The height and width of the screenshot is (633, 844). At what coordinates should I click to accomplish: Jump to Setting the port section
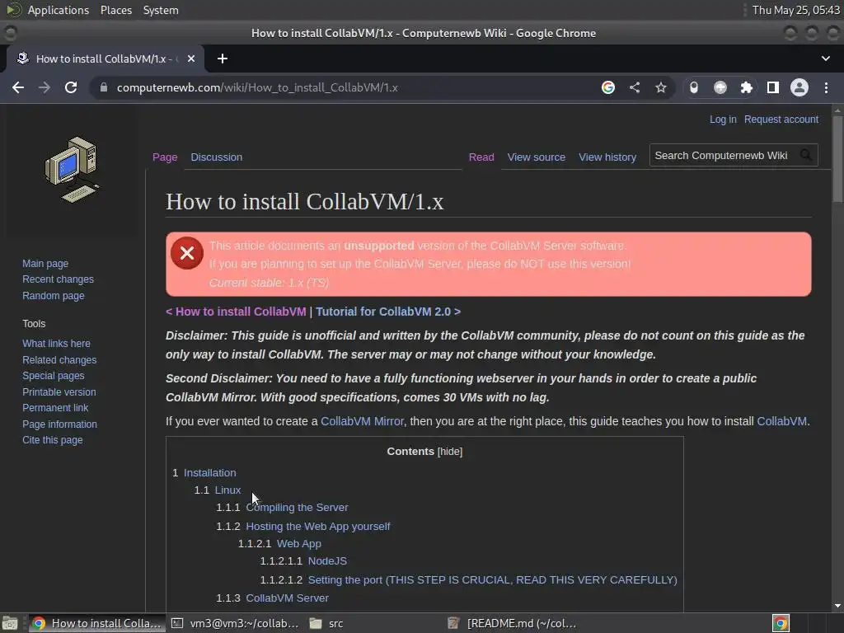(x=493, y=579)
